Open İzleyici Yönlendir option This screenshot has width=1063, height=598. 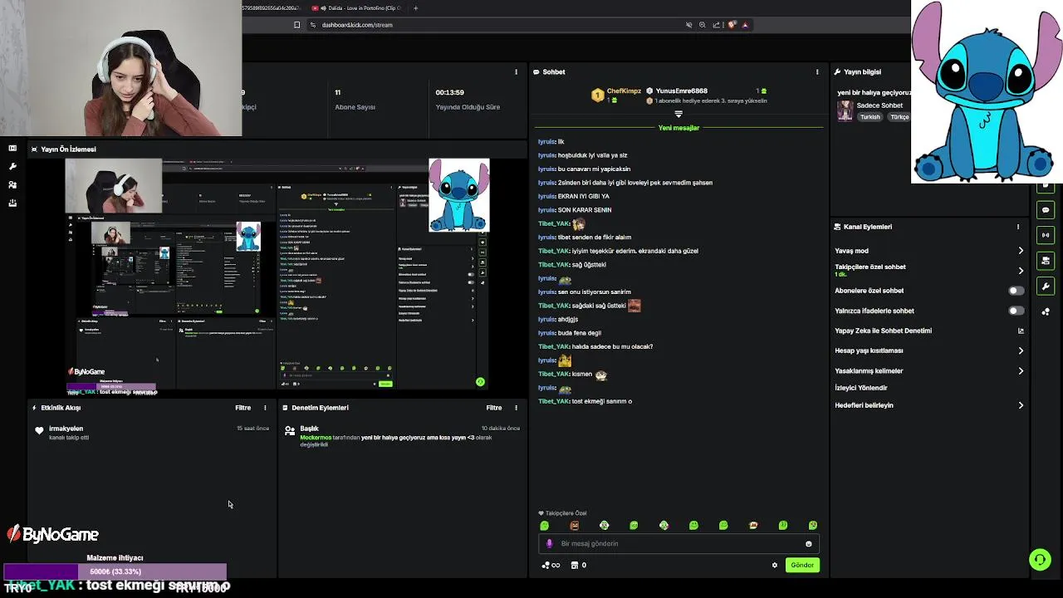coord(861,388)
